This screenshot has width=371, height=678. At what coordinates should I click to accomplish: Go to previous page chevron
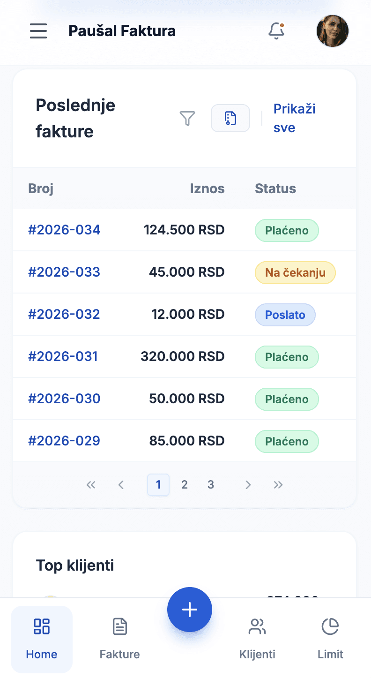pyautogui.click(x=121, y=485)
